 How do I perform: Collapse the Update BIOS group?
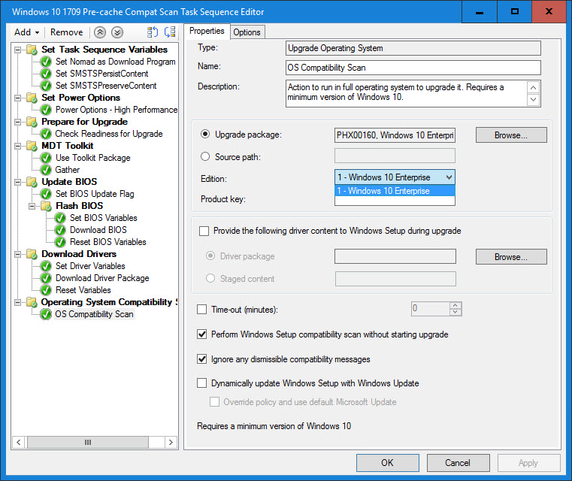click(x=18, y=182)
